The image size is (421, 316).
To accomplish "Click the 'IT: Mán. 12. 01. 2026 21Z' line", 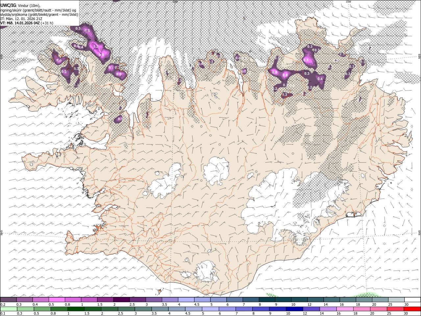I will point(21,19).
